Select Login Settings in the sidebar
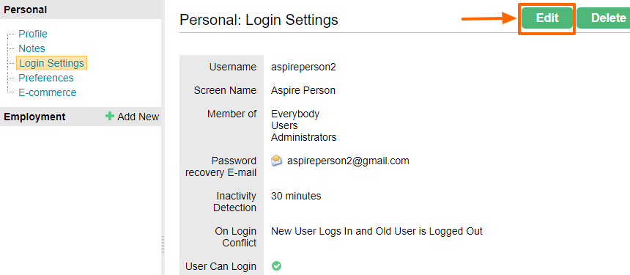 click(51, 63)
